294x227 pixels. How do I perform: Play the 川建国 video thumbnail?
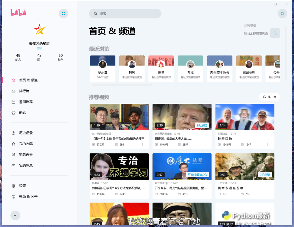pyautogui.click(x=182, y=117)
